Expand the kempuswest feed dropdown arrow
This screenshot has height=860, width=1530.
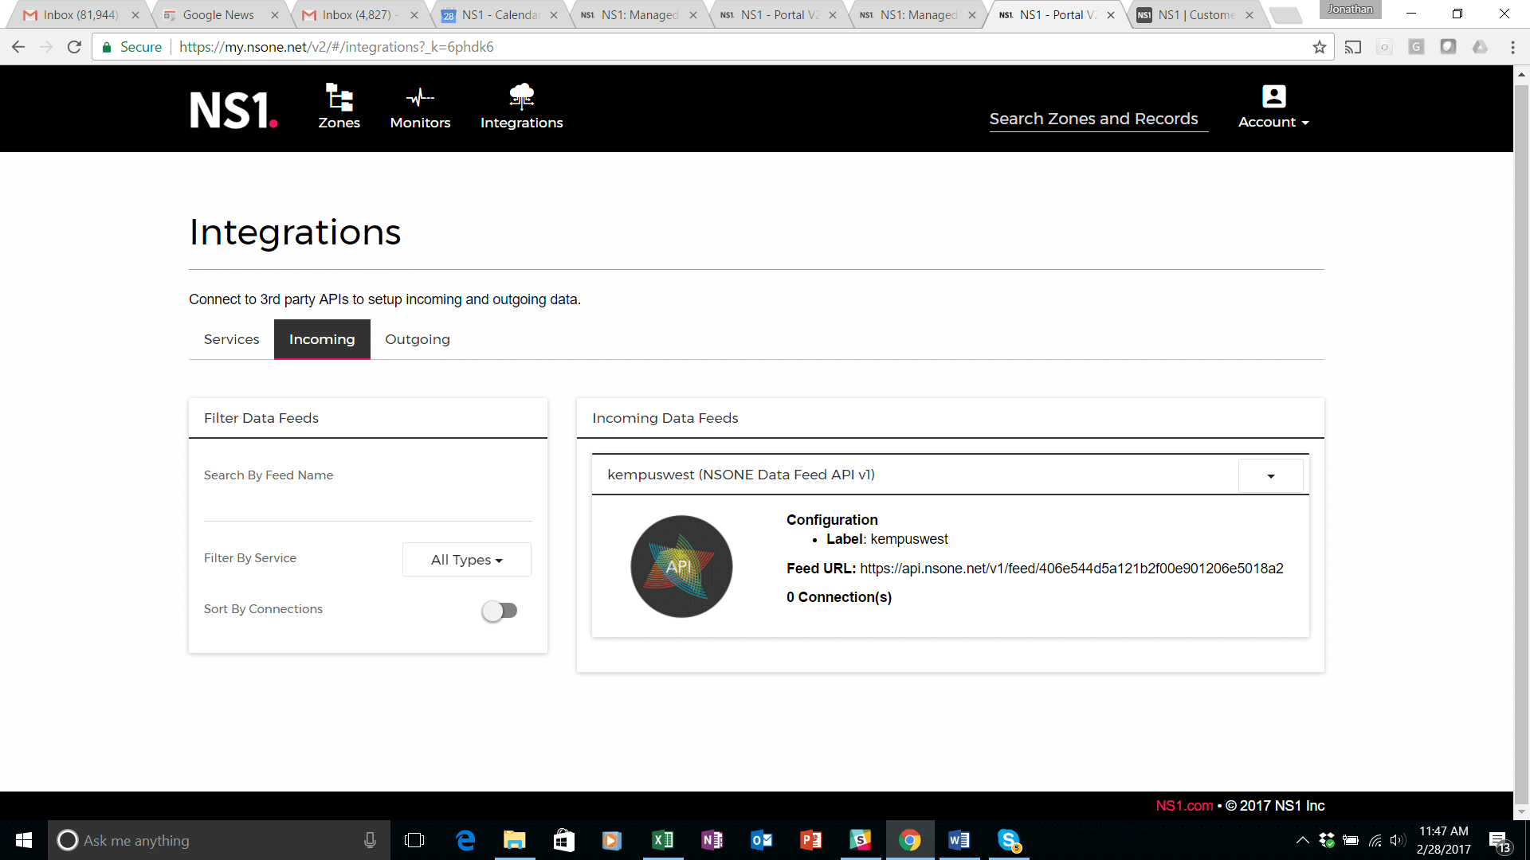(1270, 476)
